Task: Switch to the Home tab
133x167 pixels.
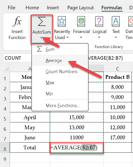Action: tap(32, 8)
